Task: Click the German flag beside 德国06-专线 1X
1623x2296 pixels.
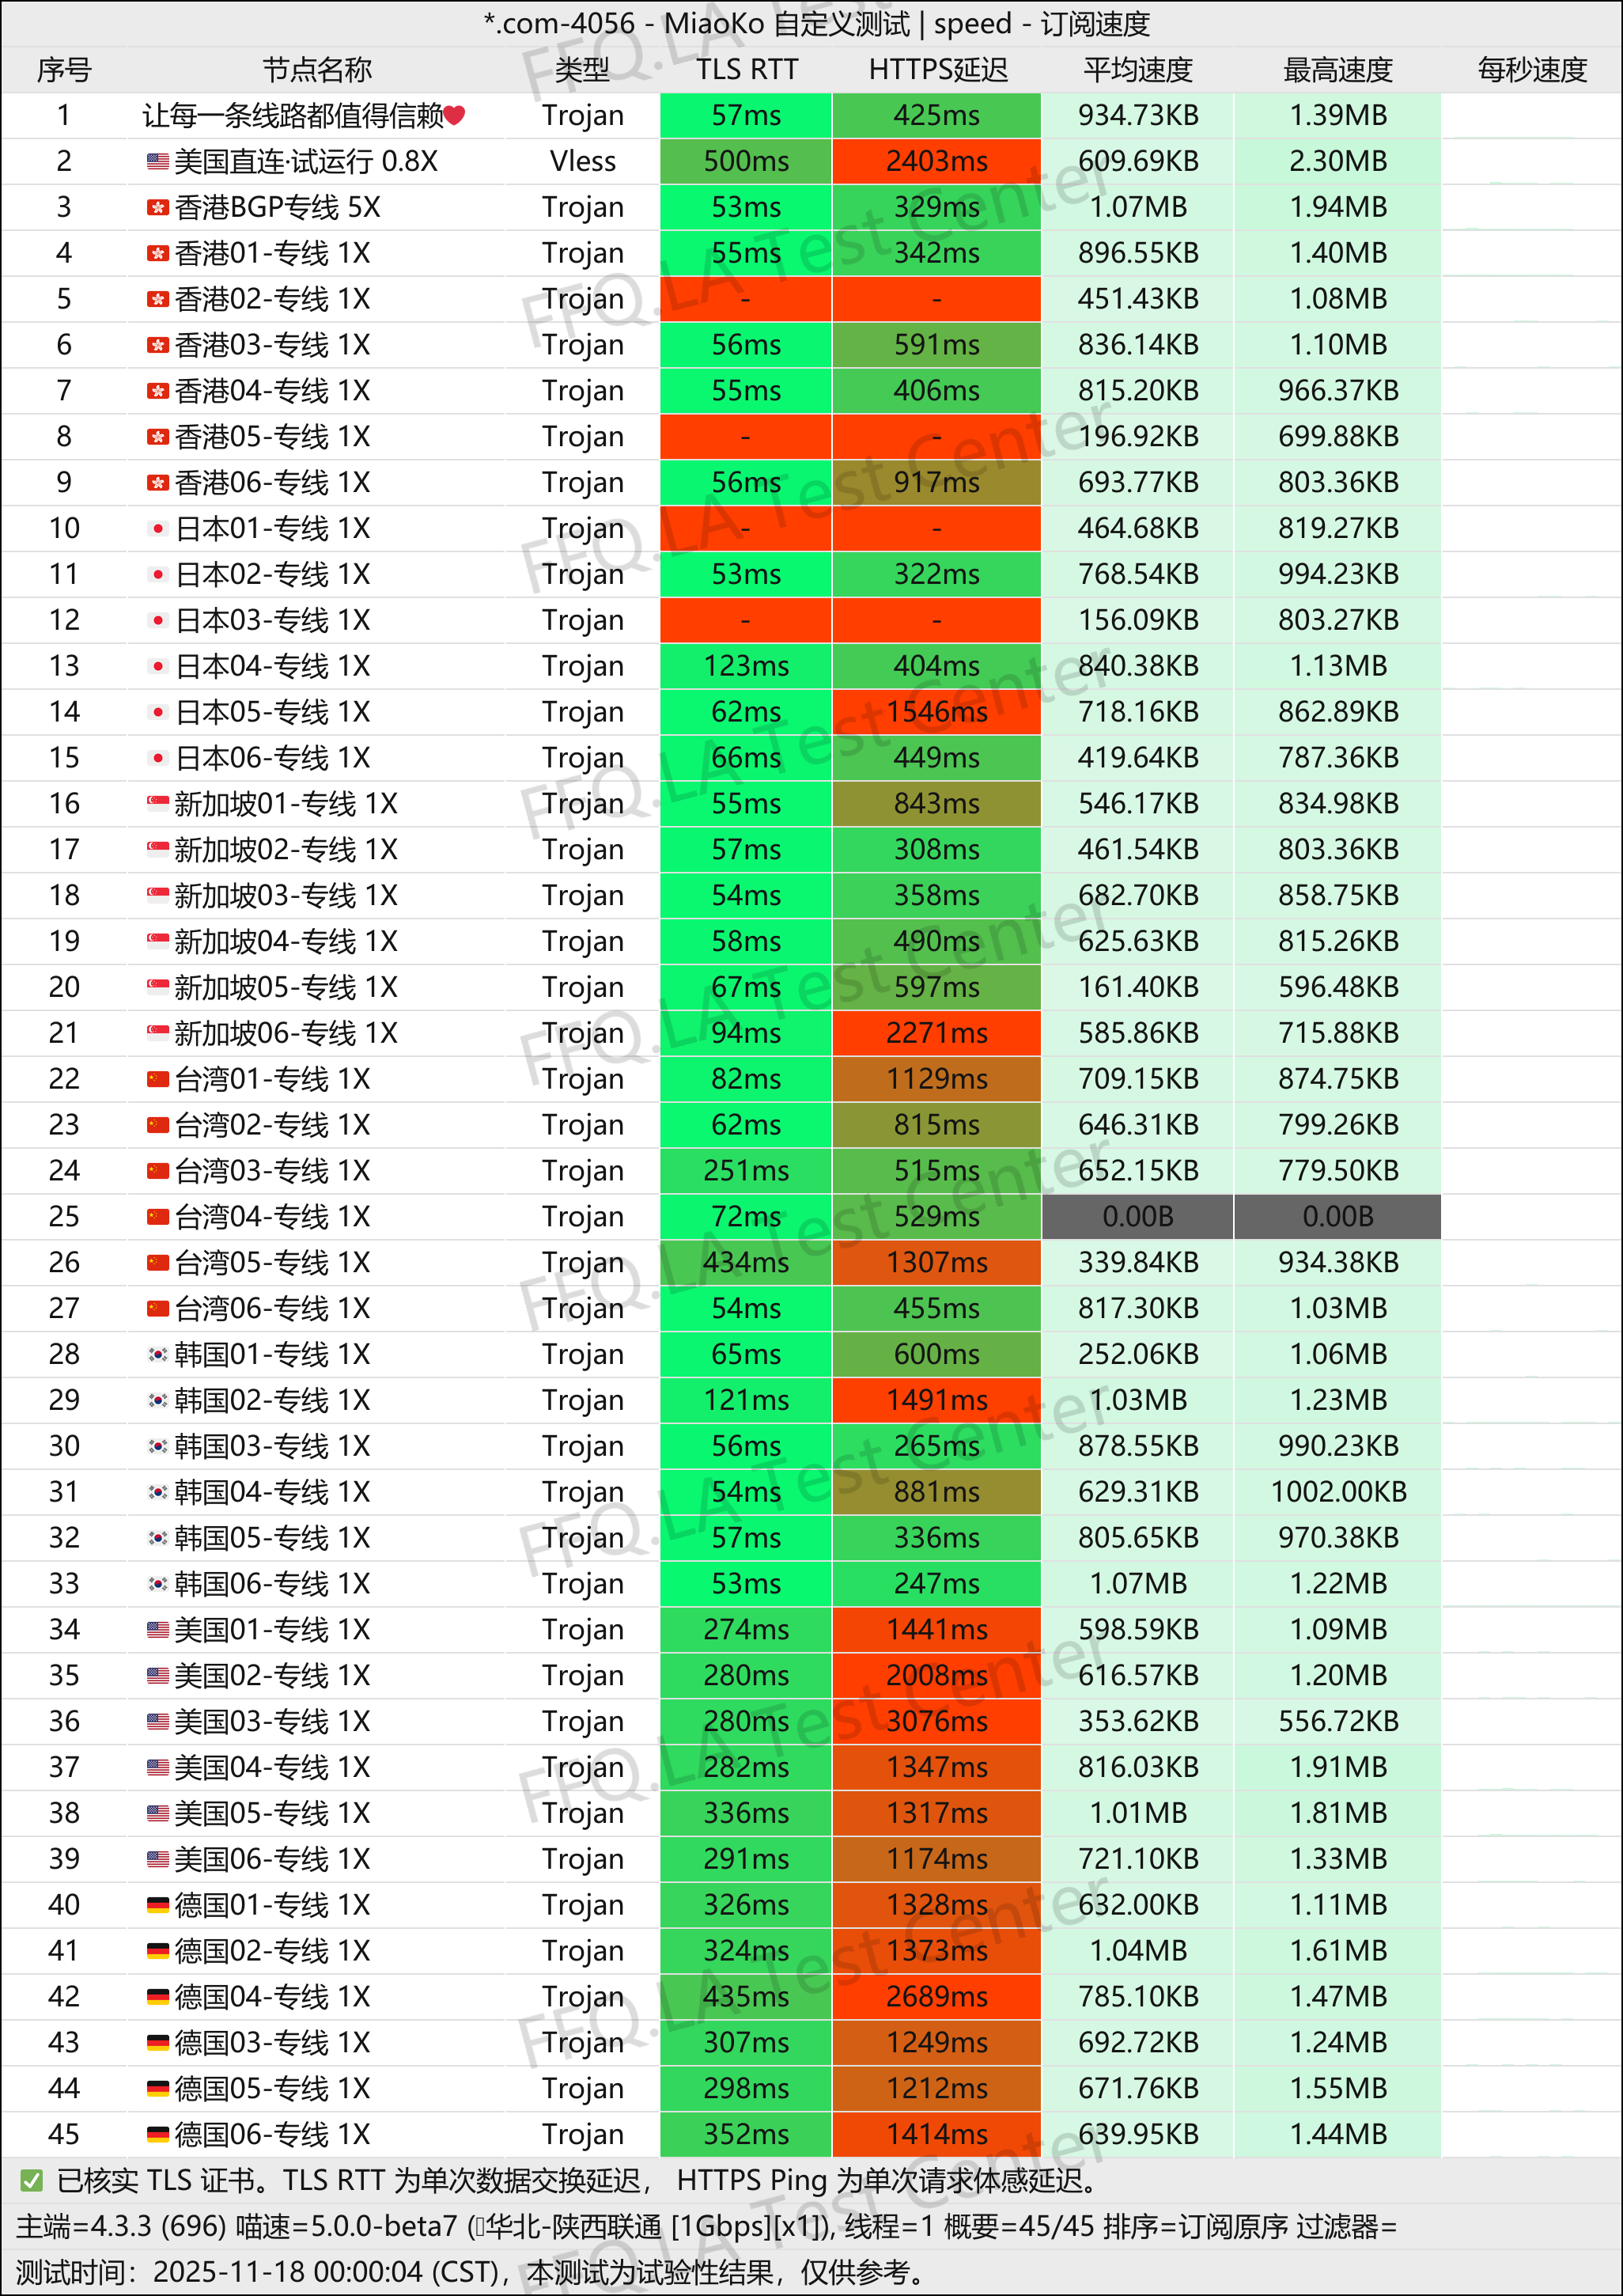Action: point(157,2134)
